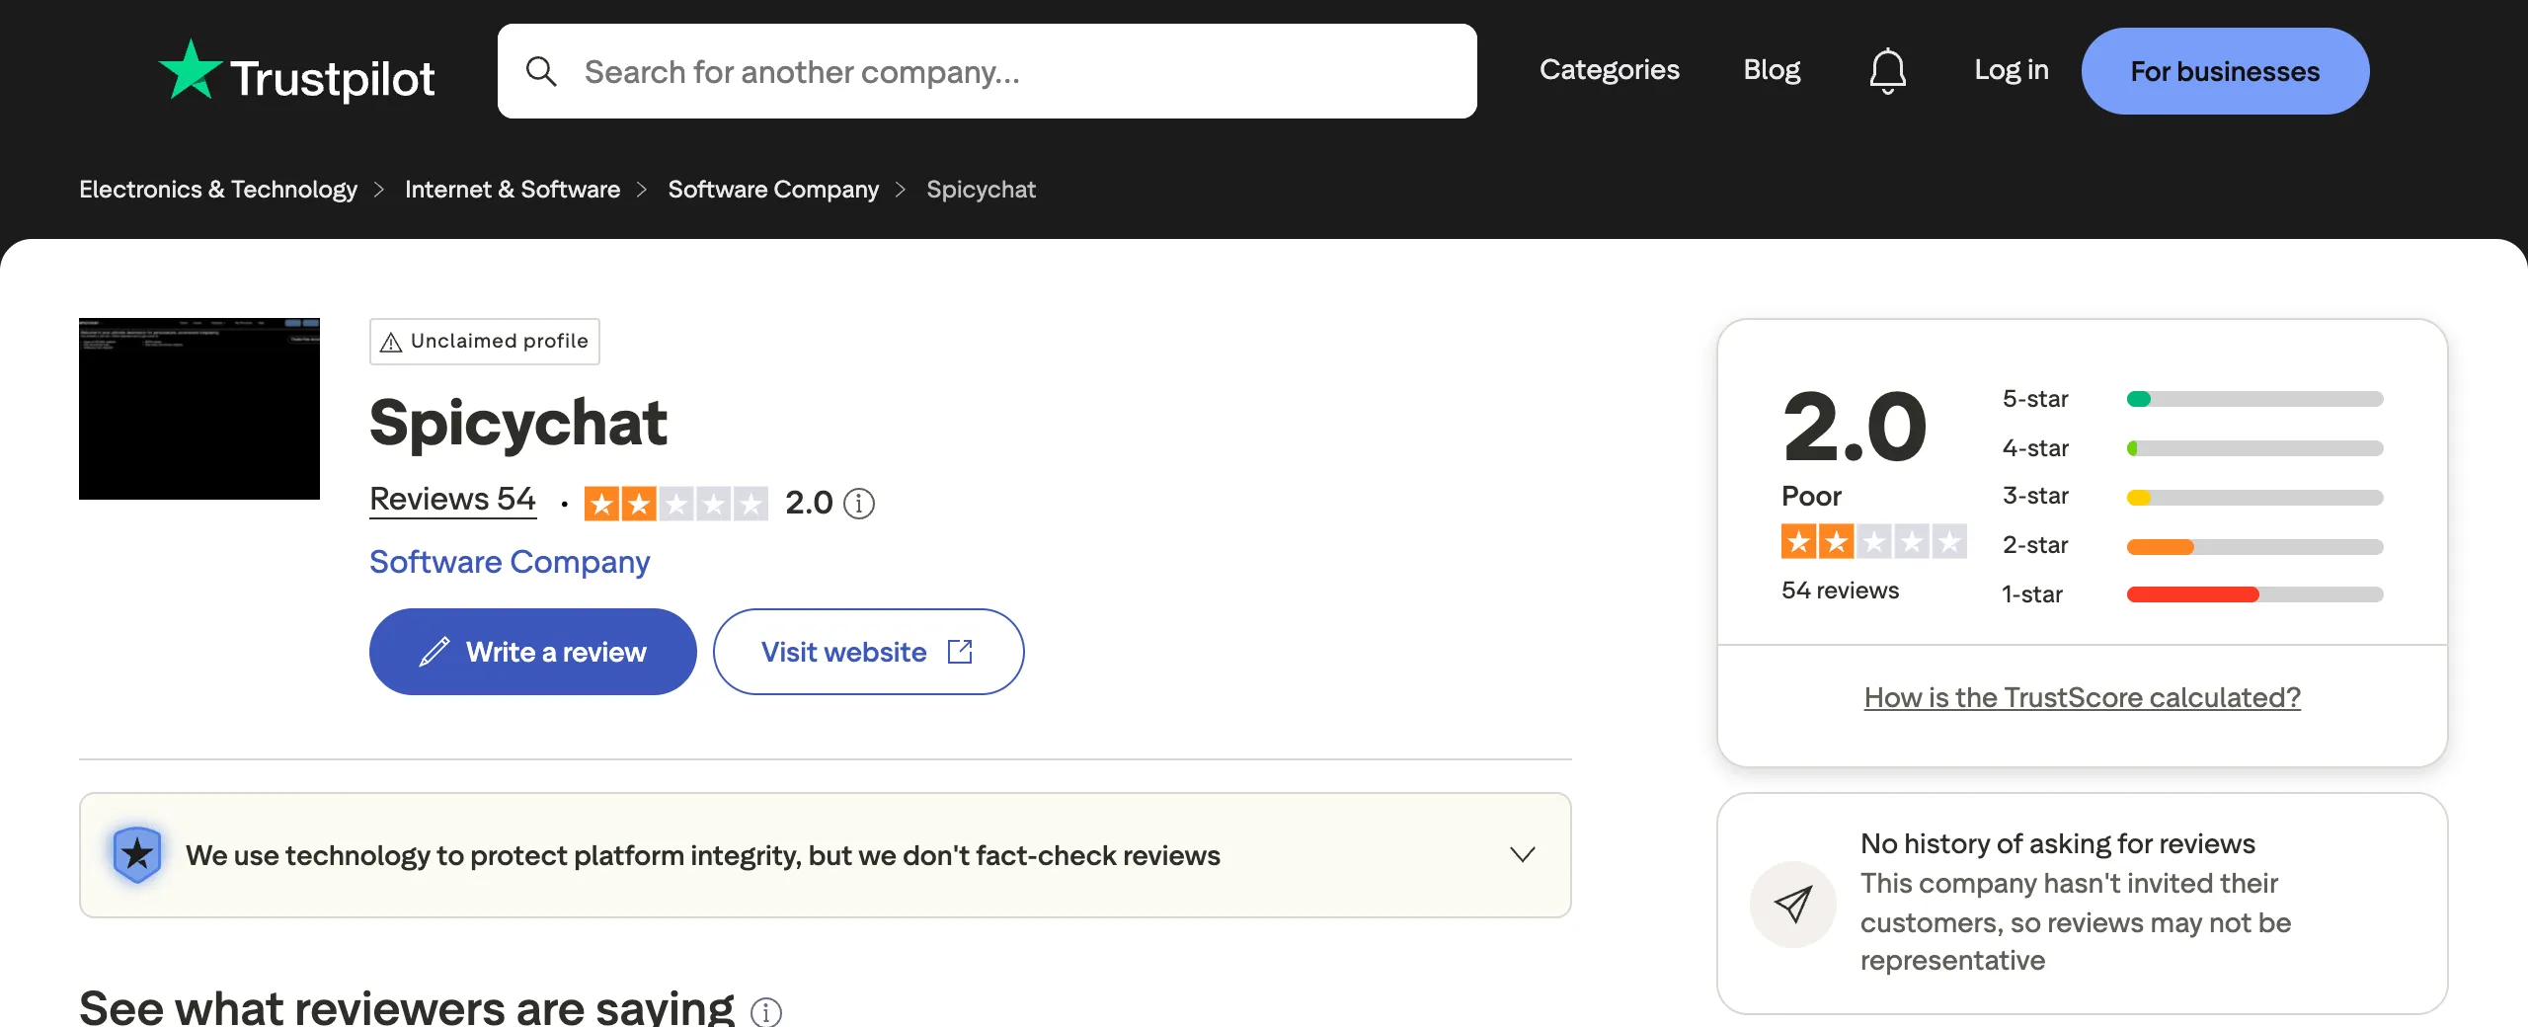Click the Spicychat company title

518,423
